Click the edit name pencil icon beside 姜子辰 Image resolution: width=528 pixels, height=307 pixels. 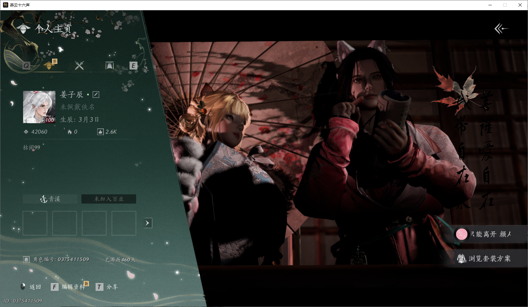tap(96, 95)
